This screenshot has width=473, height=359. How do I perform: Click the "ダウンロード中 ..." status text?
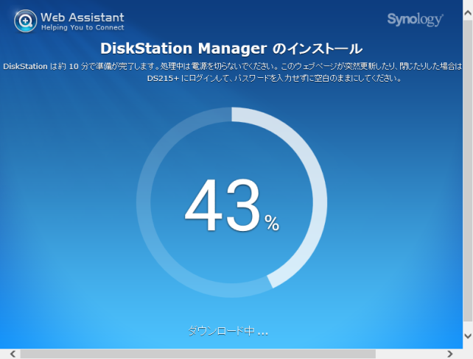click(x=228, y=331)
